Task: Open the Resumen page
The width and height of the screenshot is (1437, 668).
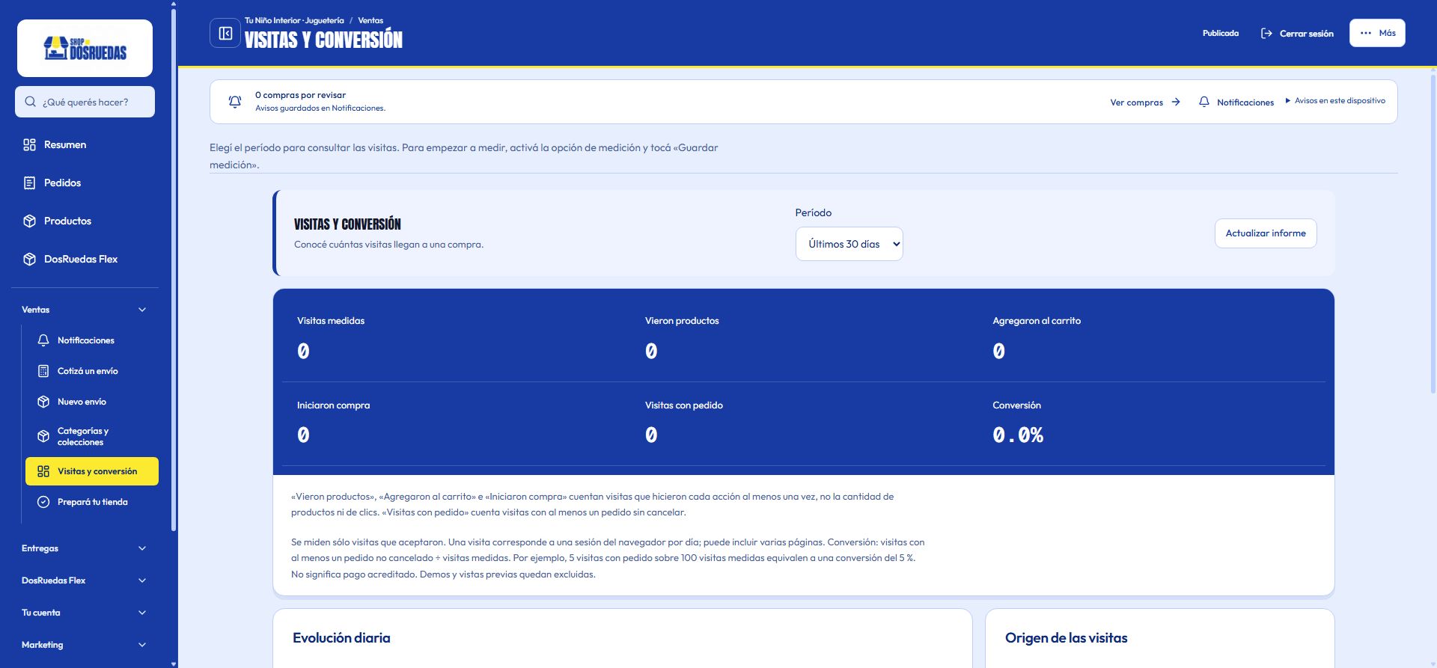Action: (85, 145)
